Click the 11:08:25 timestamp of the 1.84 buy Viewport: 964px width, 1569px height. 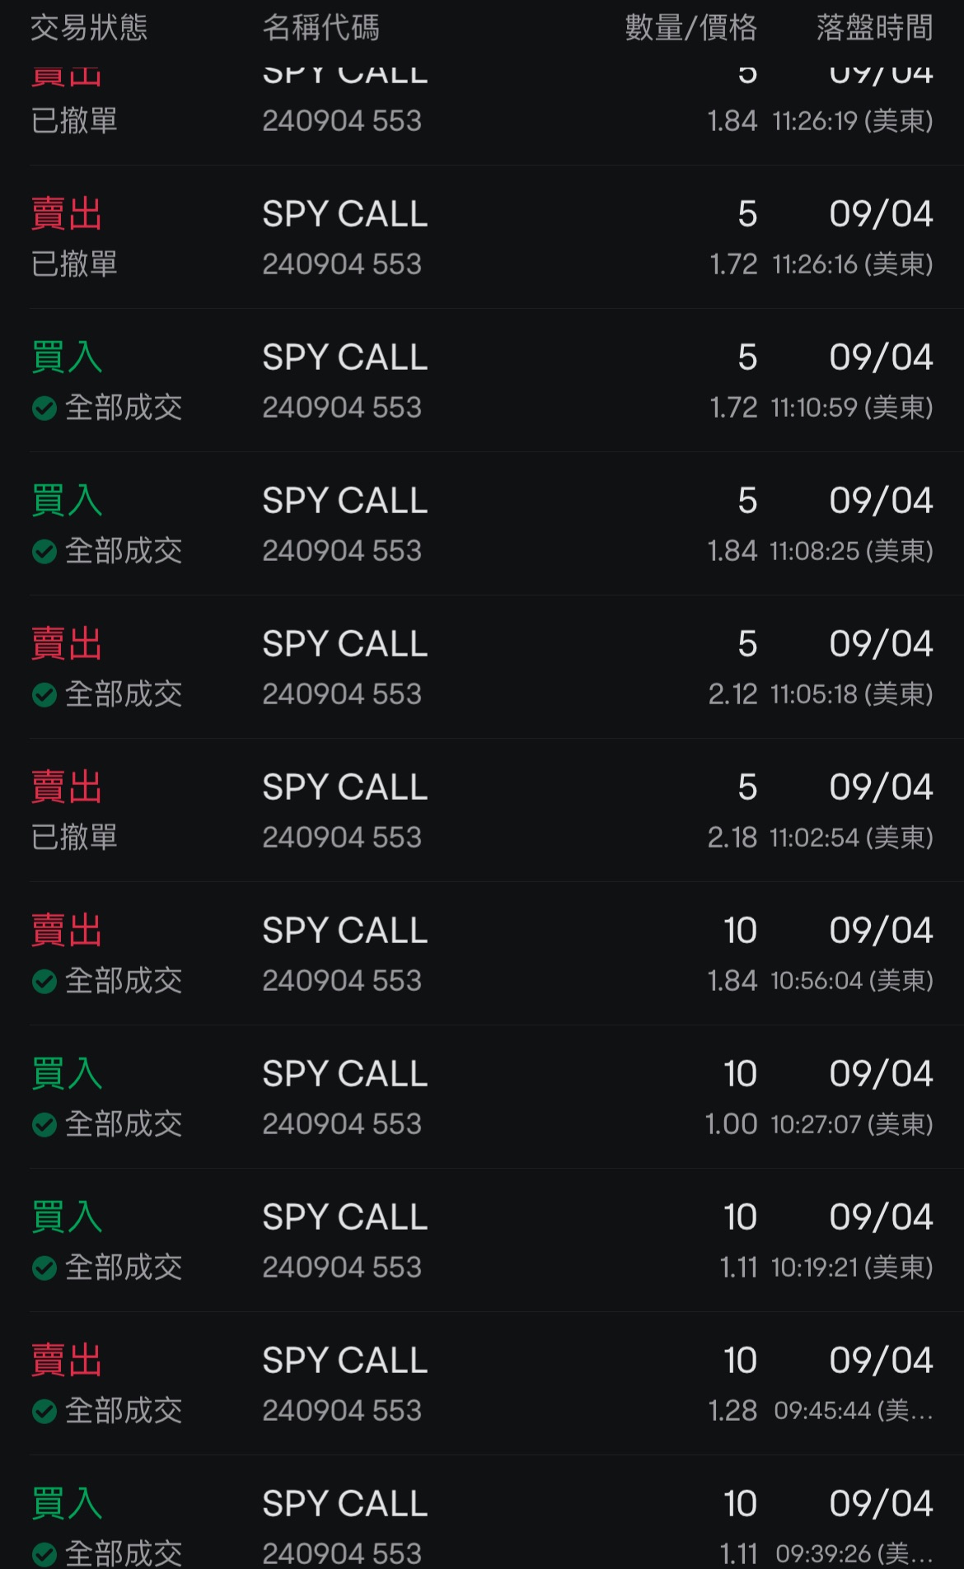click(x=850, y=551)
